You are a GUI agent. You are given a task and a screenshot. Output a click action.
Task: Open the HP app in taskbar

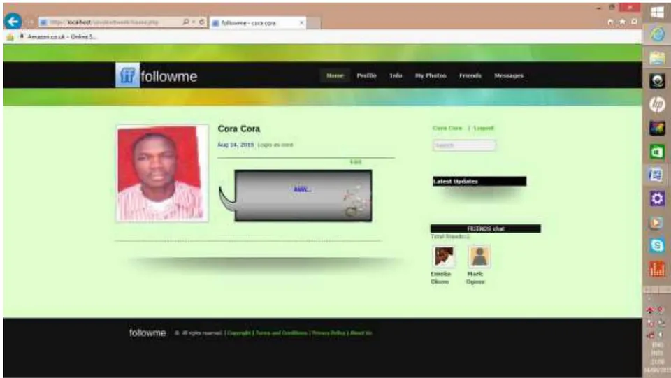657,104
